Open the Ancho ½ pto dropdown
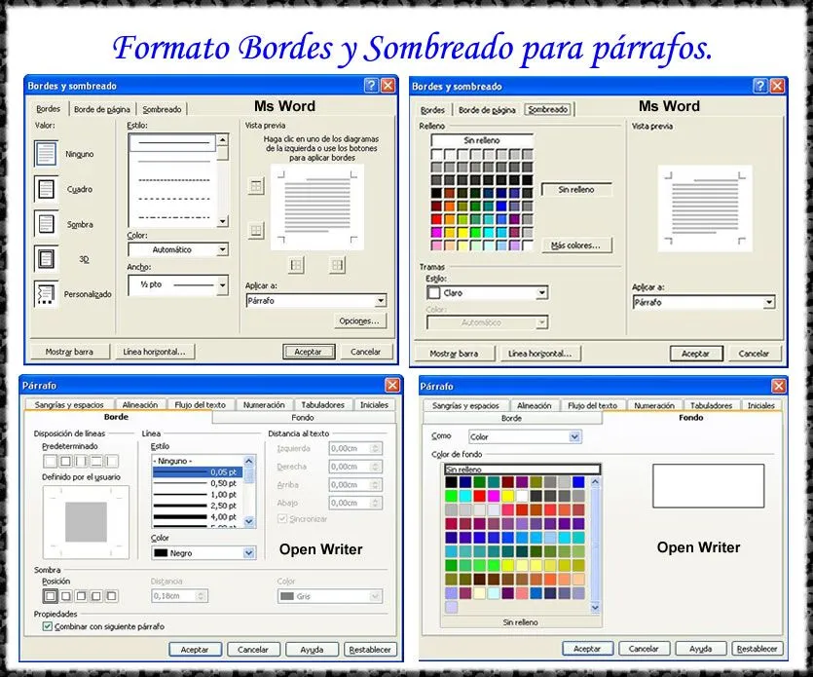The width and height of the screenshot is (813, 677). coord(222,284)
